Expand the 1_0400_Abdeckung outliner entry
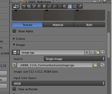The height and width of the screenshot is (94, 112). (17, 1)
